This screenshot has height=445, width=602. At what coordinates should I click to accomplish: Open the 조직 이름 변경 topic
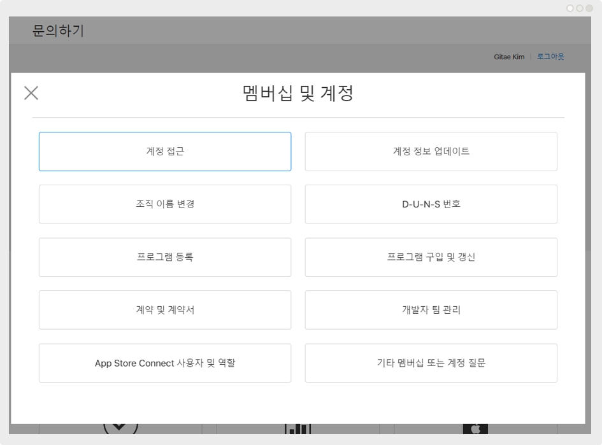[165, 204]
